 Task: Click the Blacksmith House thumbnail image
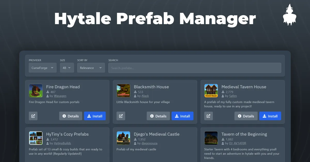(123, 91)
